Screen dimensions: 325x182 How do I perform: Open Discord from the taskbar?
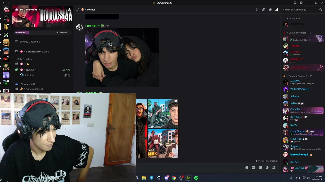click(166, 178)
